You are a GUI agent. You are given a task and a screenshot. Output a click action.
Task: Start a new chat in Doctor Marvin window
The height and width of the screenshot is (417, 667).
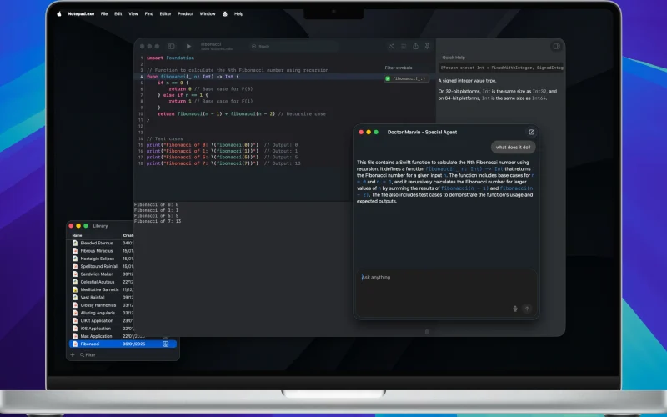(531, 132)
